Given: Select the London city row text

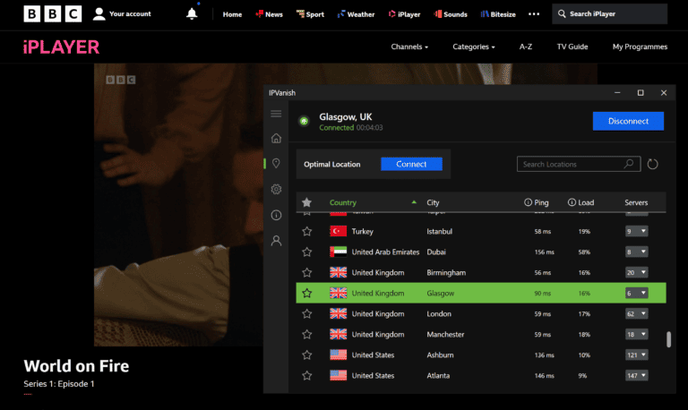Looking at the screenshot, I should tap(439, 313).
